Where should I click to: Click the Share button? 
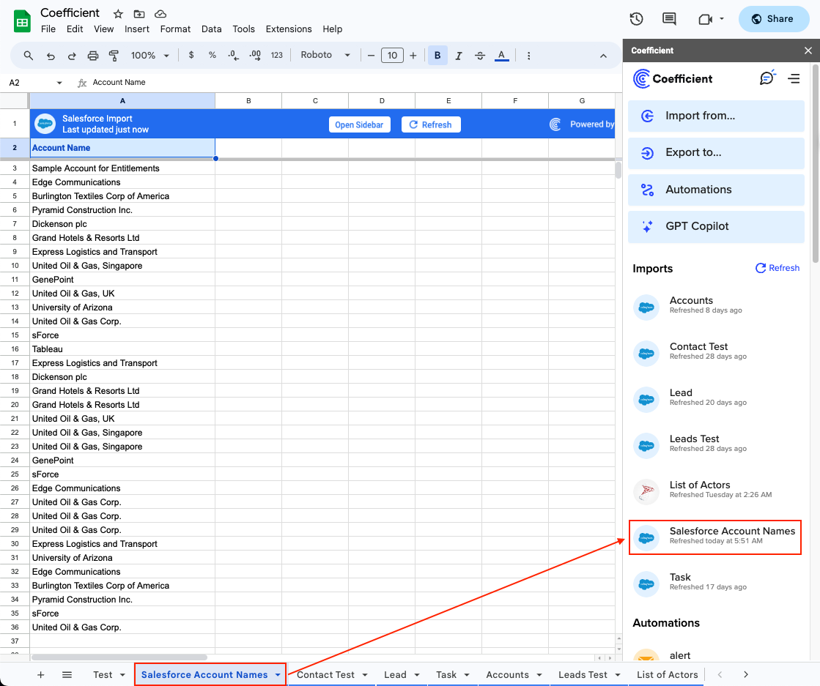(773, 19)
